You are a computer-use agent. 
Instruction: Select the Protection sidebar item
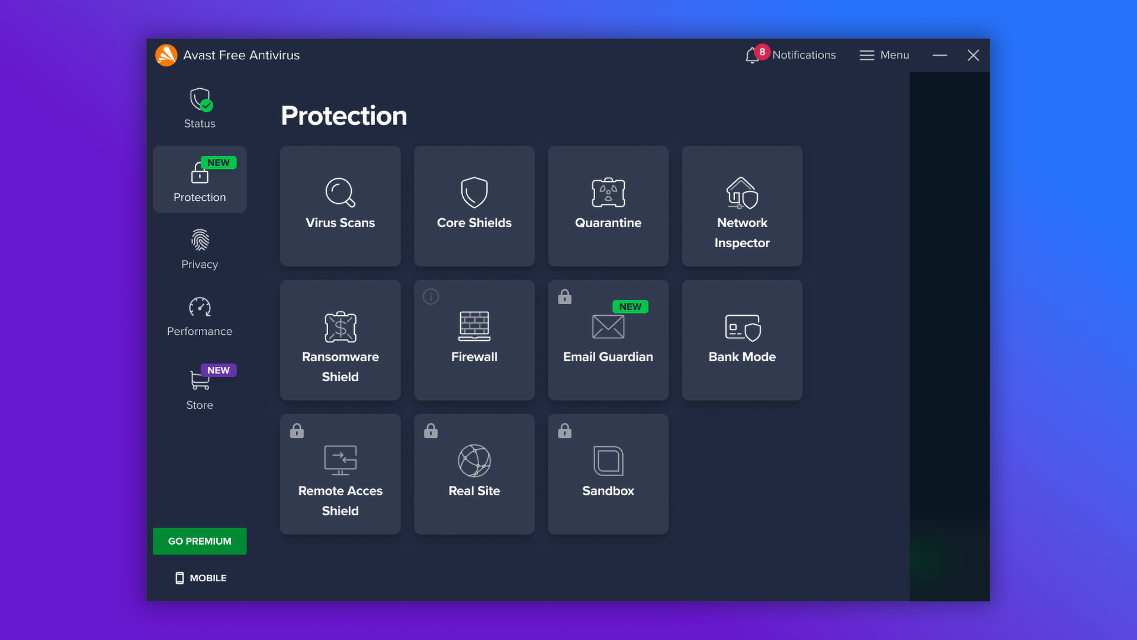point(200,180)
